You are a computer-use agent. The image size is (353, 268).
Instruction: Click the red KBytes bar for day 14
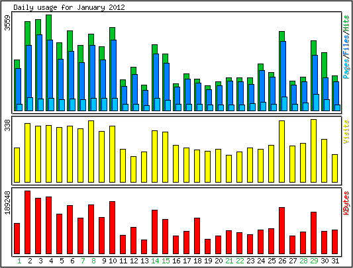point(155,232)
